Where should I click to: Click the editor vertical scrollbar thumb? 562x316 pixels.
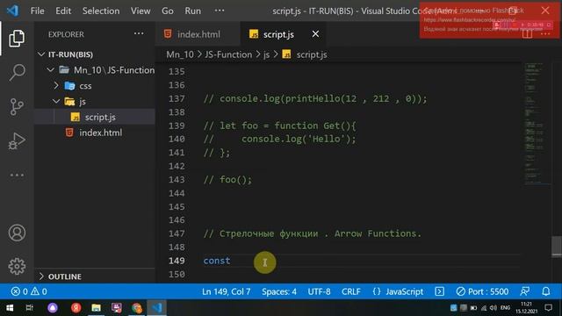coord(557,247)
